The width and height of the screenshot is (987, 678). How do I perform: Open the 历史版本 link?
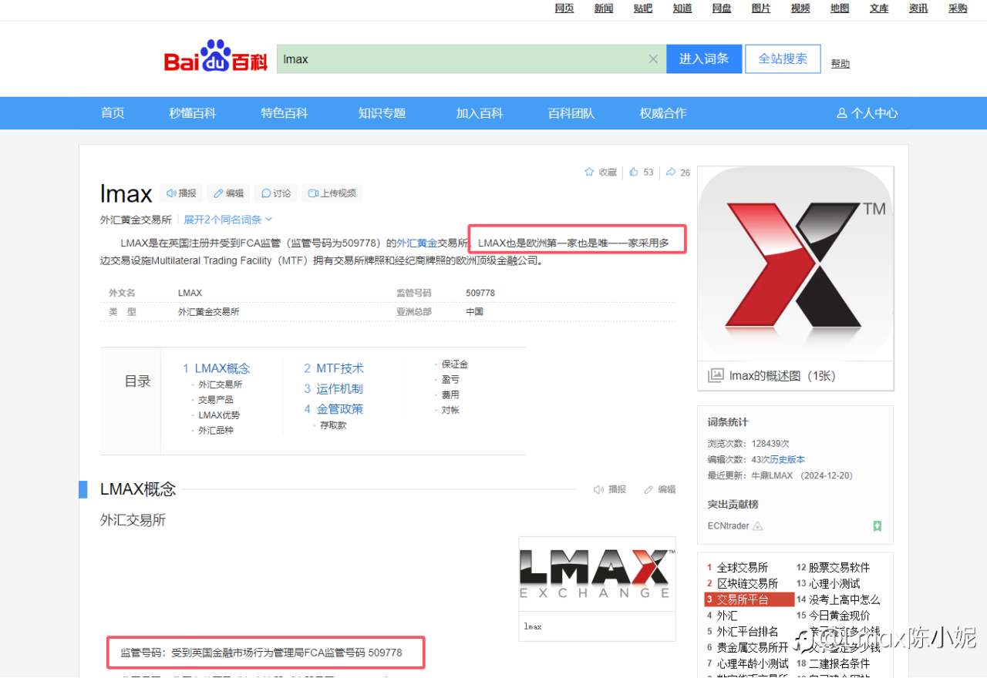coord(787,460)
